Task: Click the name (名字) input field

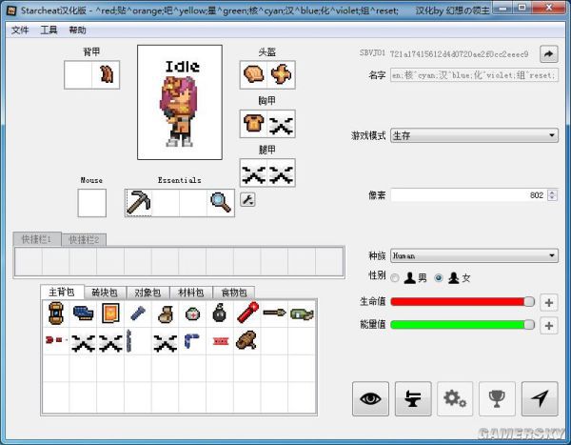Action: coord(474,75)
